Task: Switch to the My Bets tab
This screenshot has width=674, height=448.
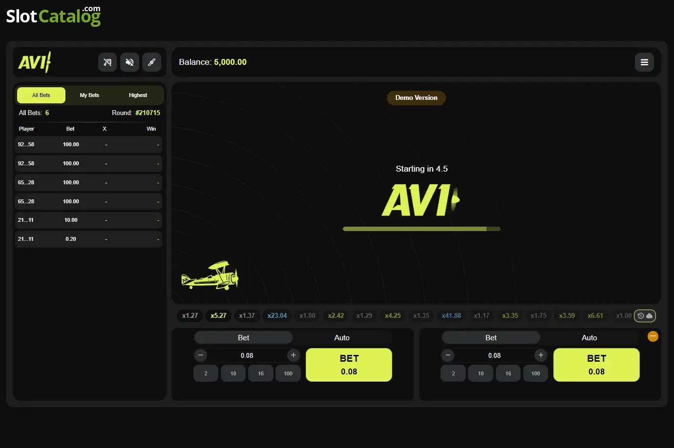Action: tap(89, 95)
